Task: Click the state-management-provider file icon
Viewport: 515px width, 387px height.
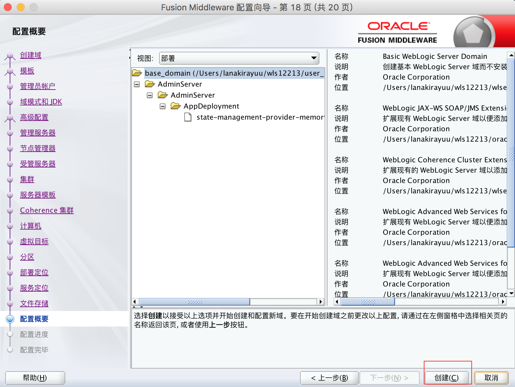Action: [188, 117]
